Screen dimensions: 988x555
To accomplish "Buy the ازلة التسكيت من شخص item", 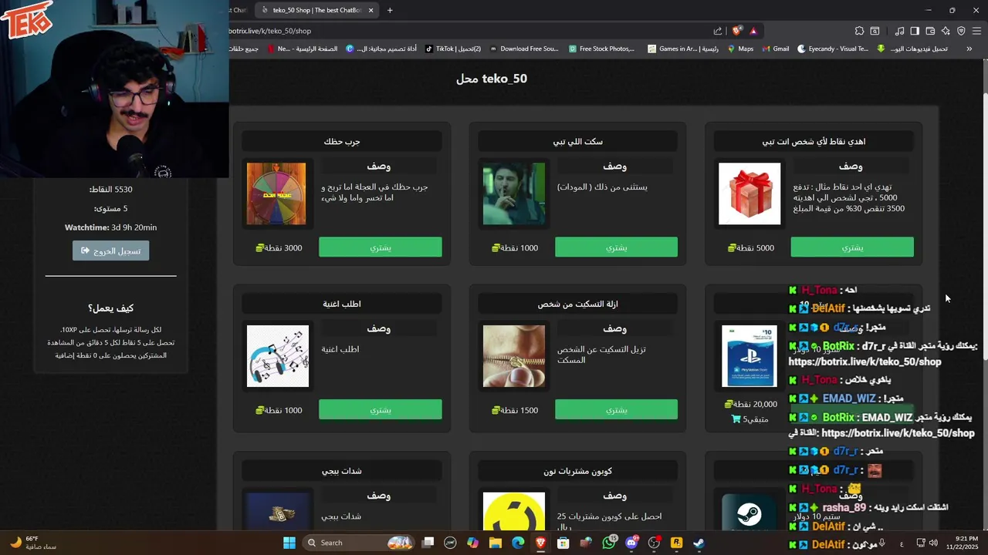I will coord(616,409).
